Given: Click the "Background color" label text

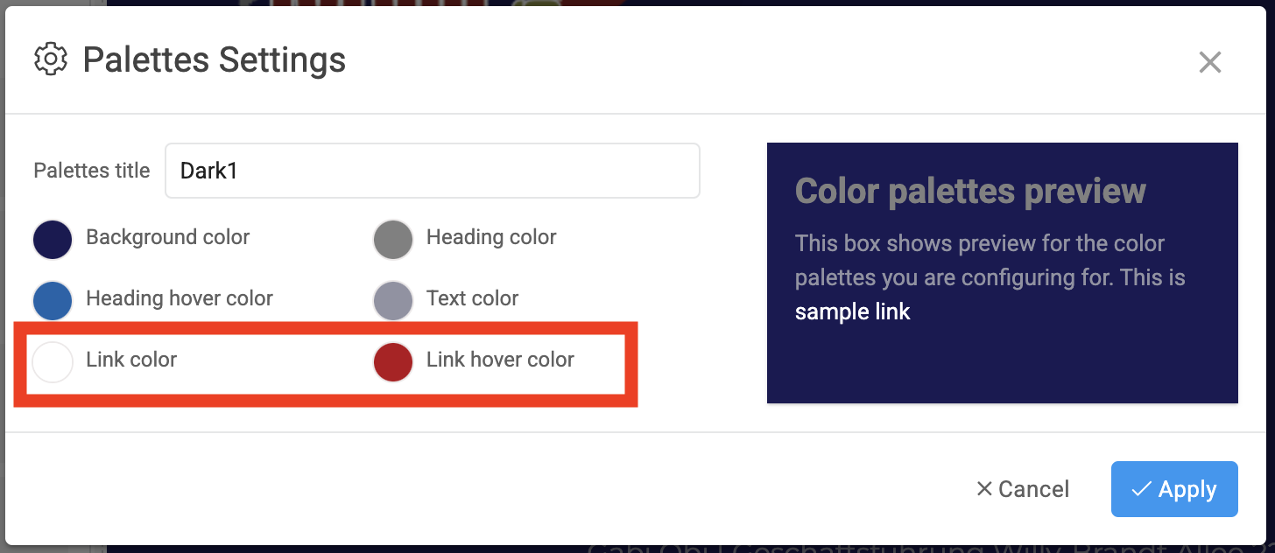Looking at the screenshot, I should [x=167, y=237].
